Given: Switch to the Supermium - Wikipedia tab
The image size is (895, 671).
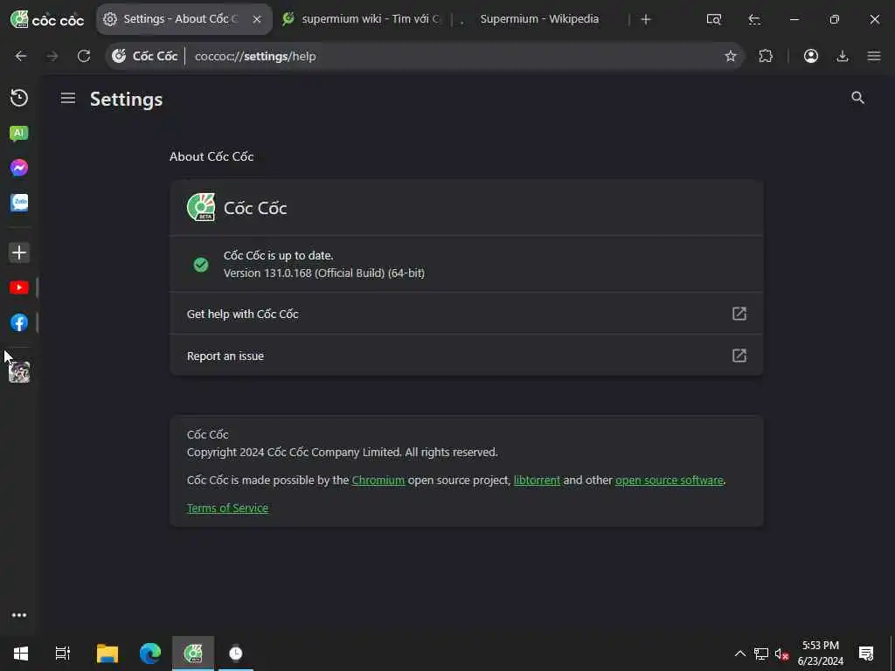Looking at the screenshot, I should click(539, 19).
